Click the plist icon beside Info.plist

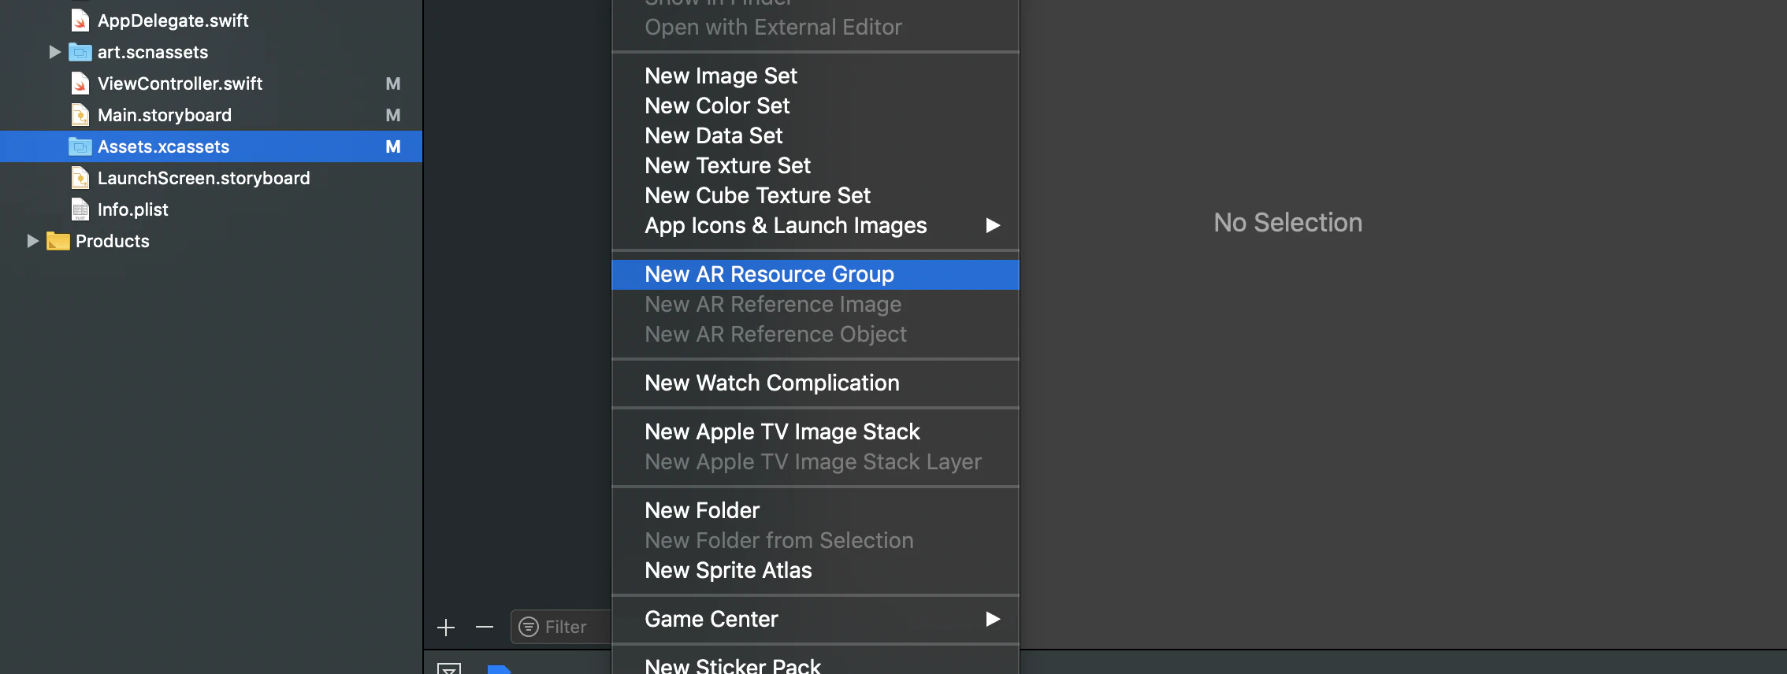tap(80, 209)
